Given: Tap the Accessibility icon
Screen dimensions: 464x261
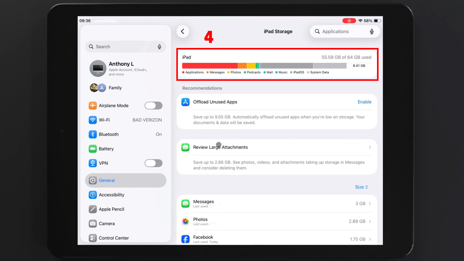Looking at the screenshot, I should [x=93, y=195].
